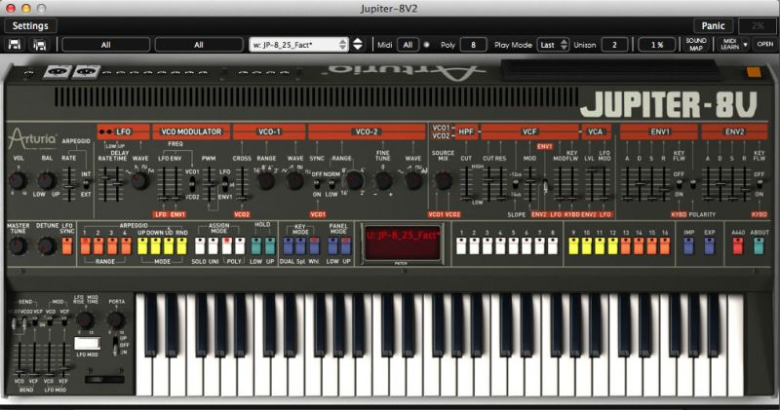Click the MIDI LEARN button
Viewport: 780px width, 410px height.
[729, 44]
